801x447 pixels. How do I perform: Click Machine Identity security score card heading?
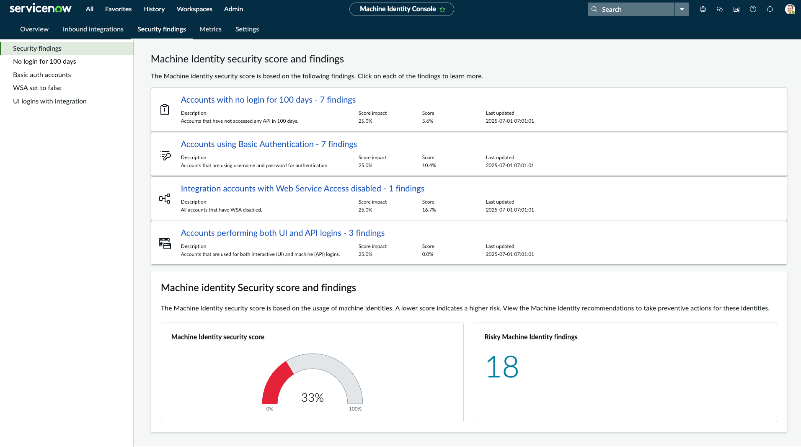218,337
